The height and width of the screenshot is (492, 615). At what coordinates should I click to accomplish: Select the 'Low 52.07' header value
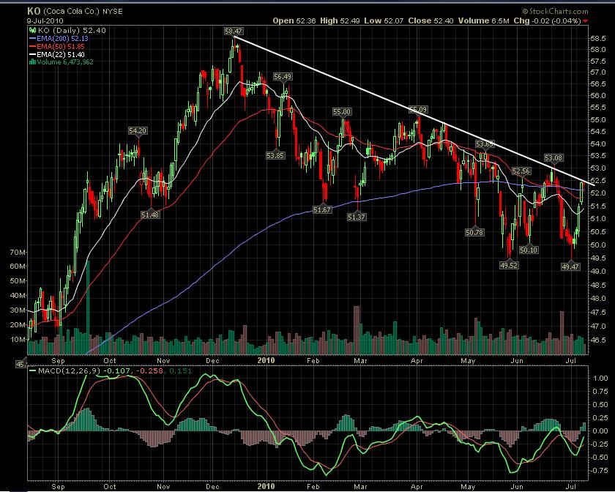tap(384, 20)
